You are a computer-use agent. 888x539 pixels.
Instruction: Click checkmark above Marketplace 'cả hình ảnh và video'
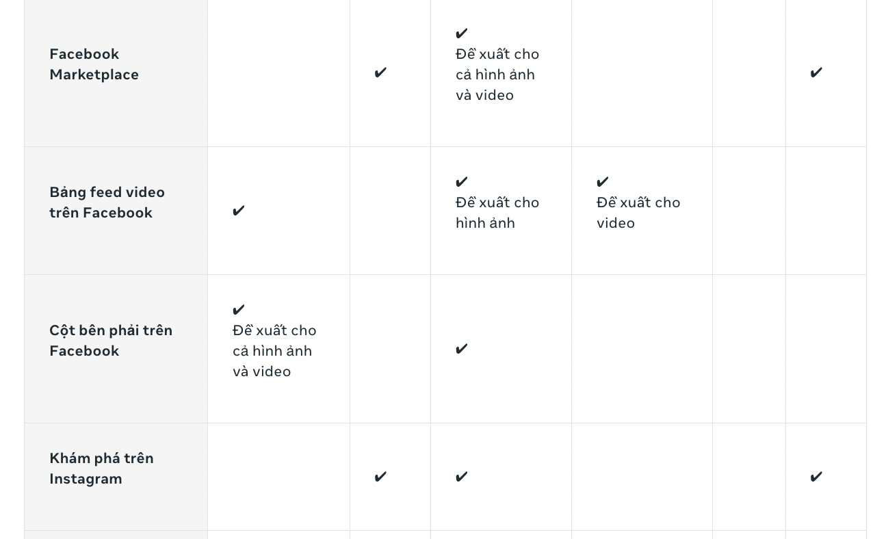462,34
